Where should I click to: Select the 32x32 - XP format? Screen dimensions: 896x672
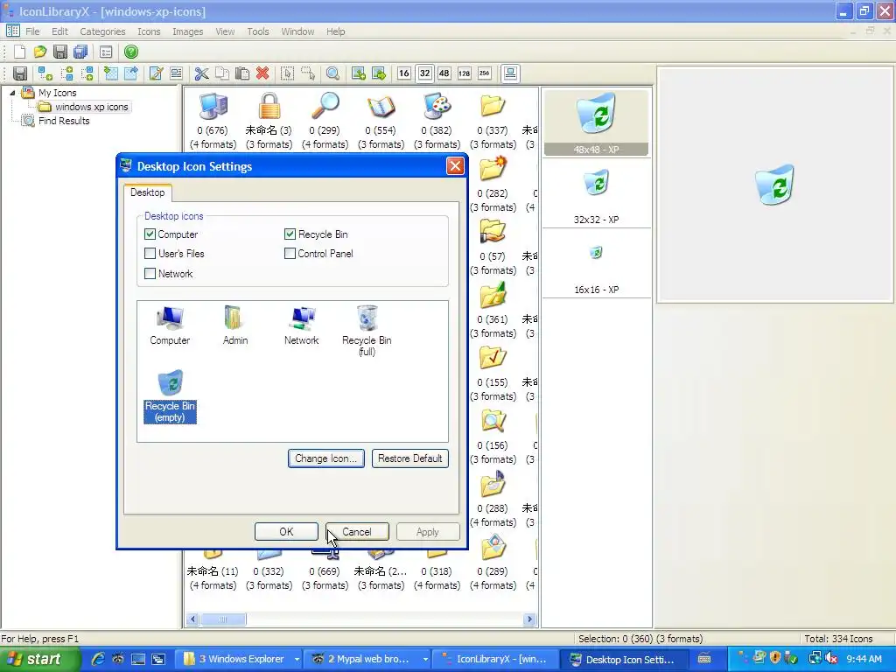pyautogui.click(x=596, y=194)
